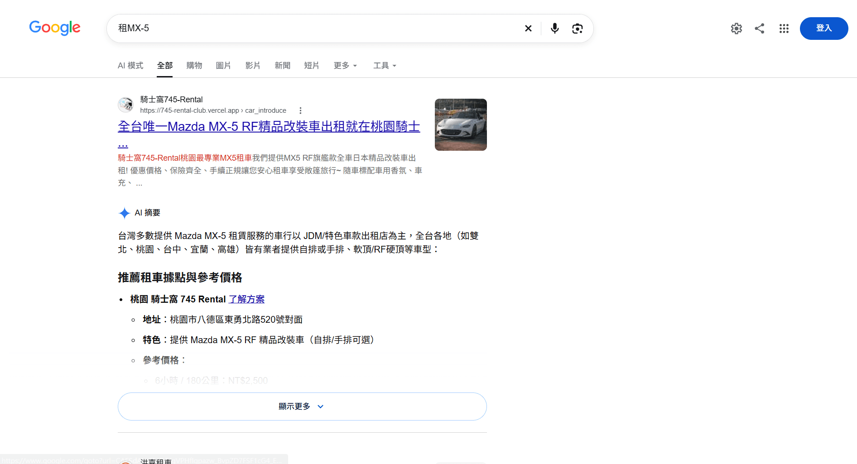Viewport: 857px width, 464px height.
Task: Expand the 工具 tools dropdown
Action: click(x=385, y=66)
